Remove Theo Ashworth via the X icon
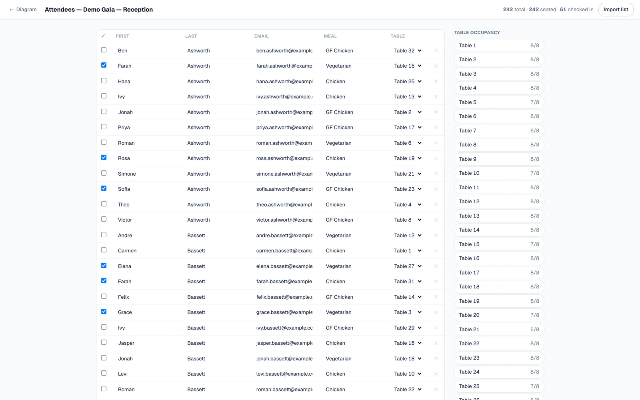This screenshot has height=400, width=640. click(x=436, y=205)
